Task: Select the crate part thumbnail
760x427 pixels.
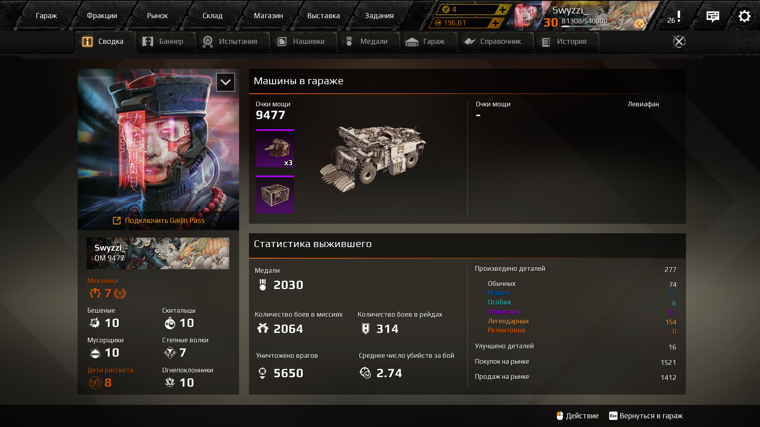Action: tap(275, 195)
